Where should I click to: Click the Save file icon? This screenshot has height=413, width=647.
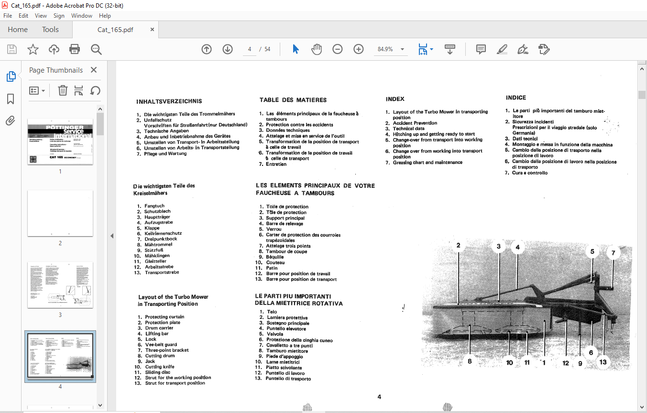click(x=12, y=49)
